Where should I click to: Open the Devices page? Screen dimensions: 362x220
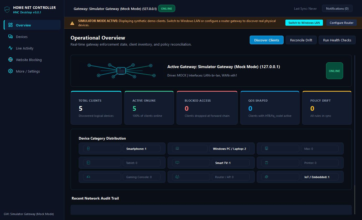tap(32, 37)
